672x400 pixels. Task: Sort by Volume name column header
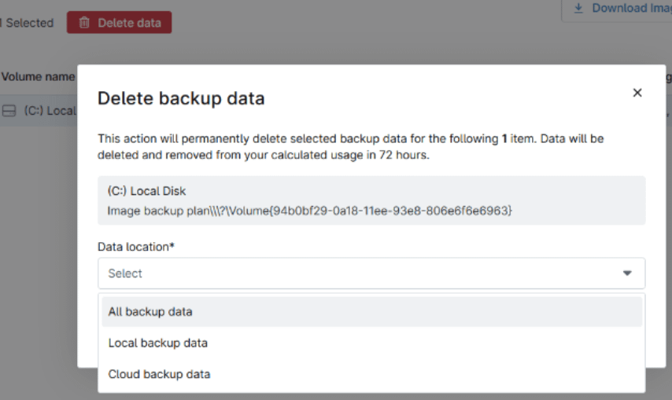coord(38,77)
